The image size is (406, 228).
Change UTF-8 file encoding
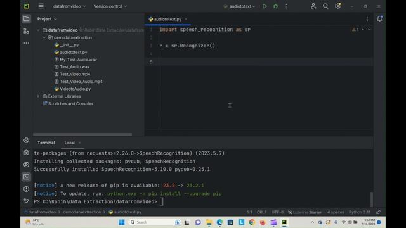tap(277, 212)
